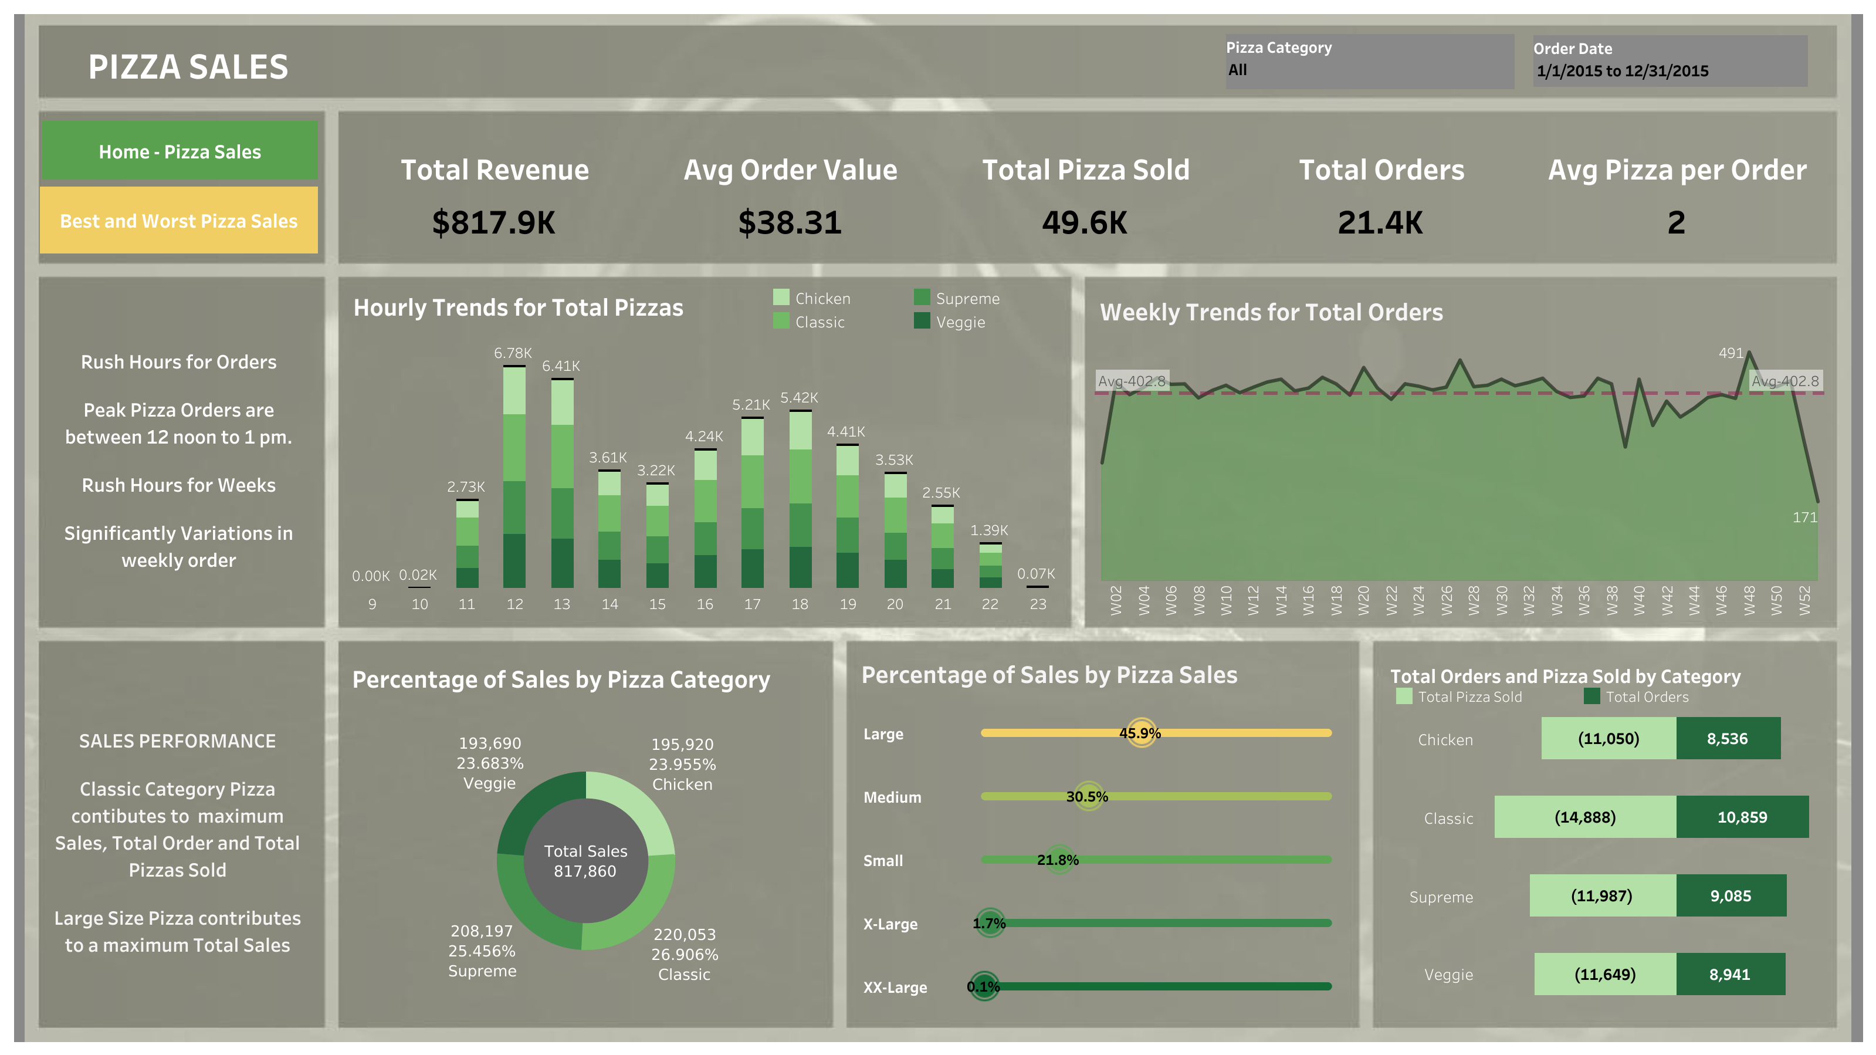1876x1055 pixels.
Task: Click the SALES PERFORMANCE heading
Action: (x=178, y=741)
